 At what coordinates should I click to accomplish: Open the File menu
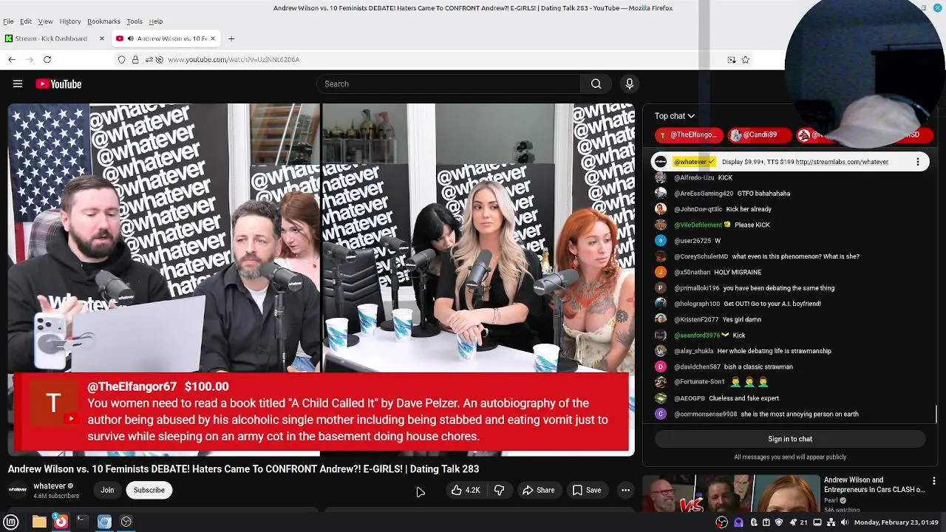(x=8, y=21)
